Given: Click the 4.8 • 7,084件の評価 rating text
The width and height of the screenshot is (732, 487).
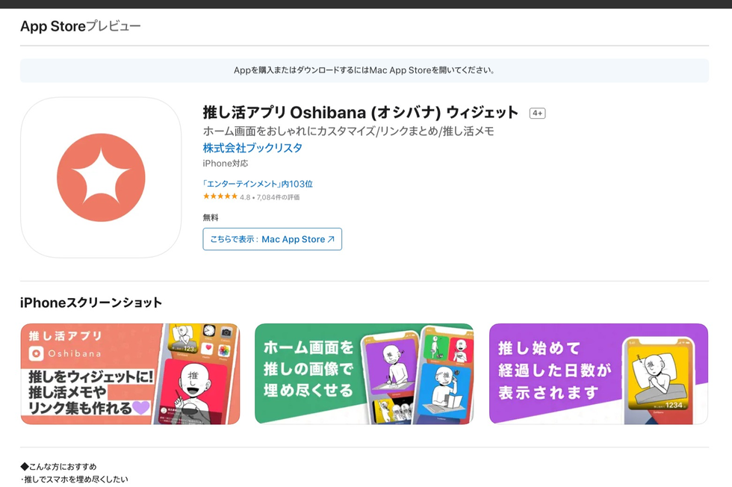Looking at the screenshot, I should [x=270, y=197].
